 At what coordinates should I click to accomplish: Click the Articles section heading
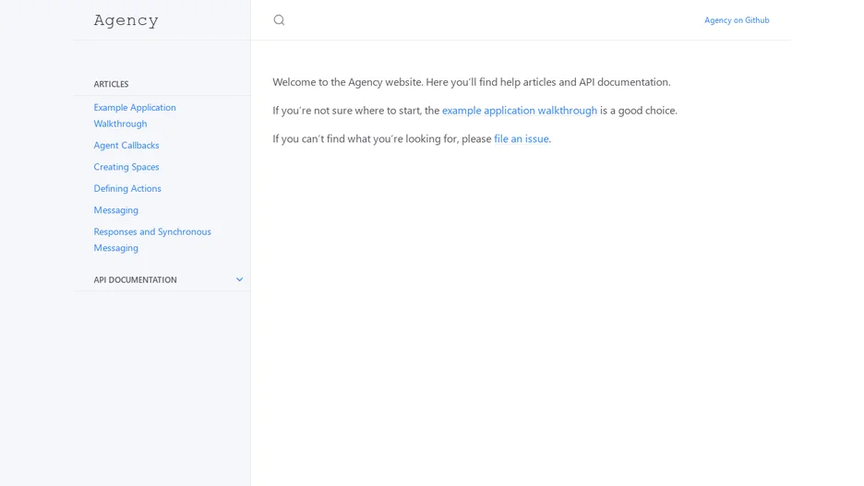[111, 84]
